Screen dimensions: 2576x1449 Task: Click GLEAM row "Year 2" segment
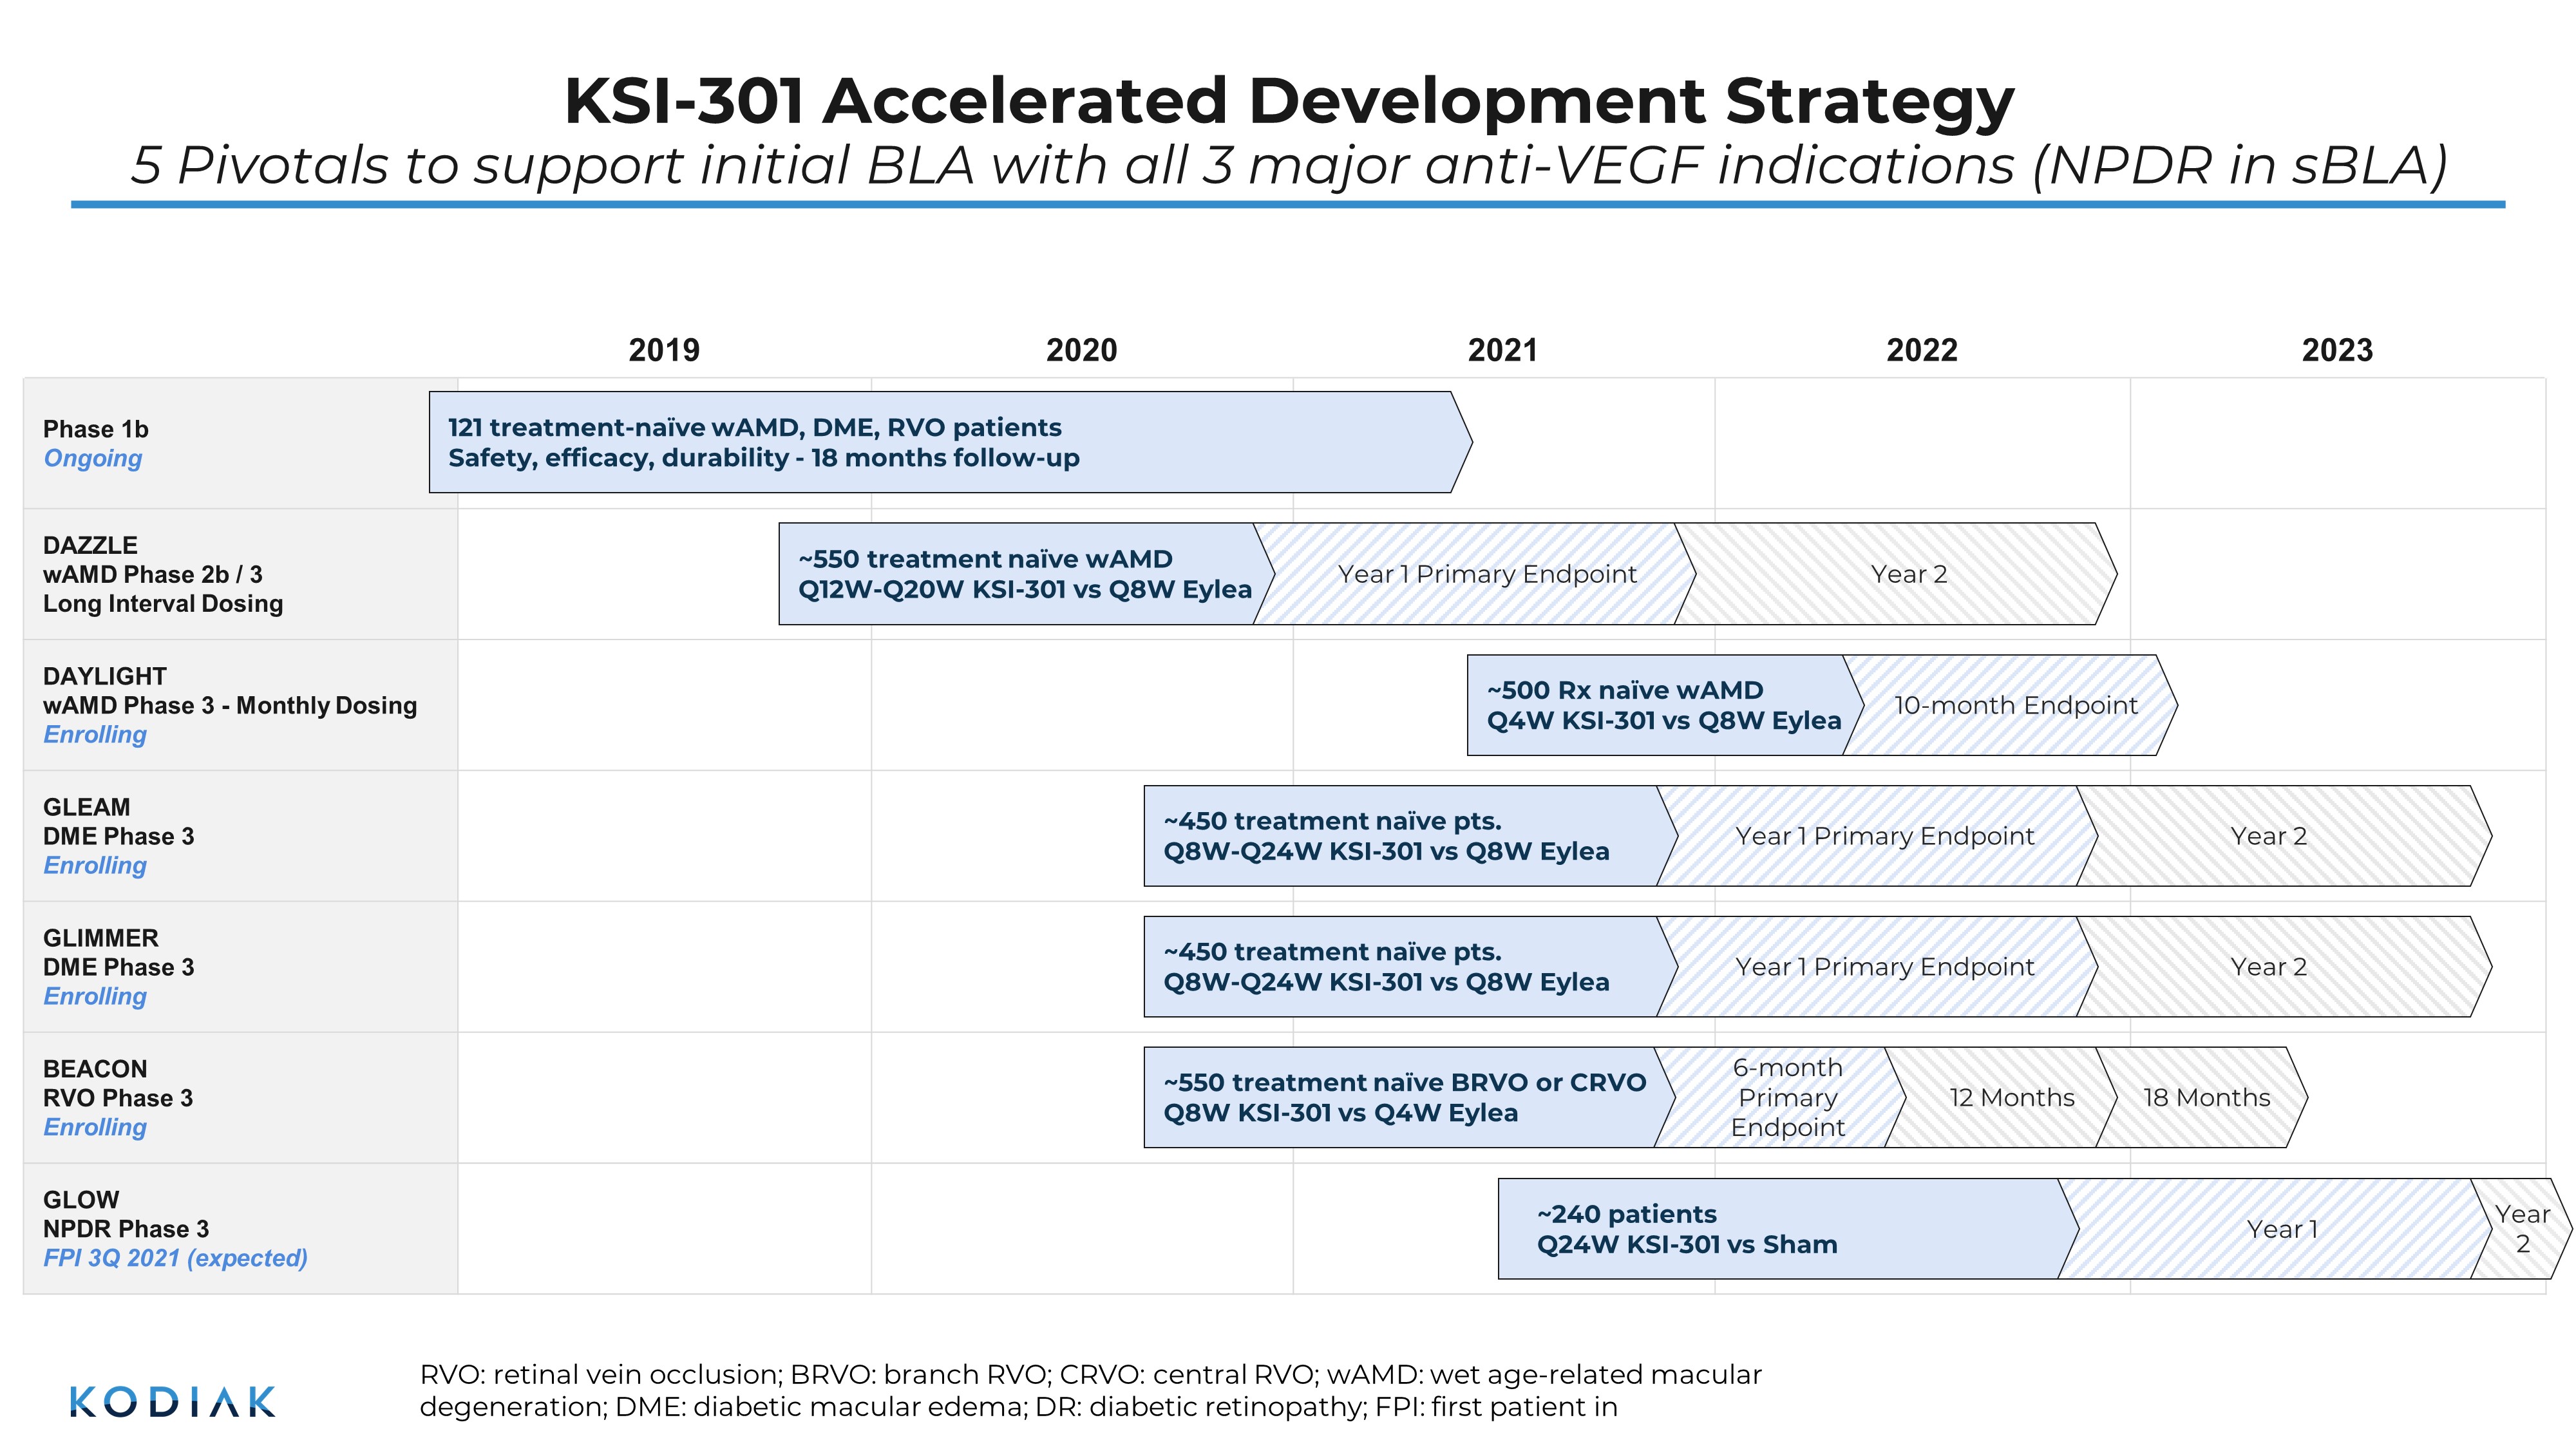(2285, 836)
